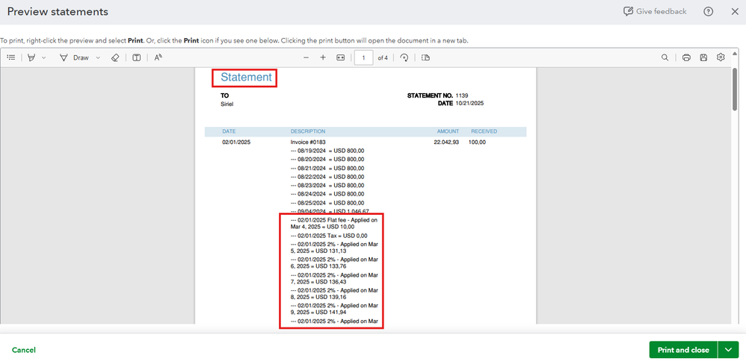
Task: Open PDF viewer settings
Action: click(721, 57)
